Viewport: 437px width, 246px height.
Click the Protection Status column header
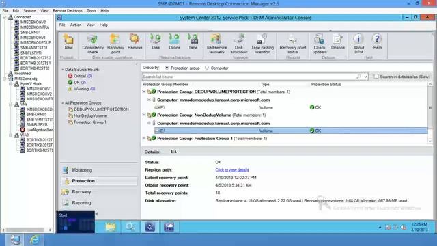point(326,84)
